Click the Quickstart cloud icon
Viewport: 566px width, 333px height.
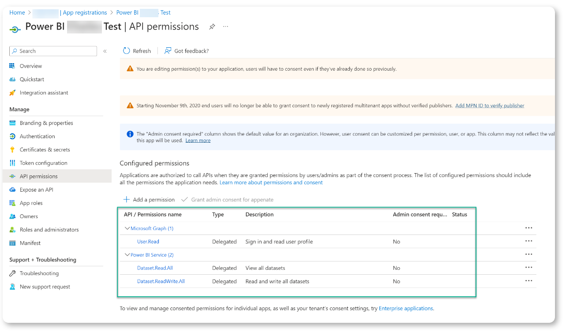(12, 79)
